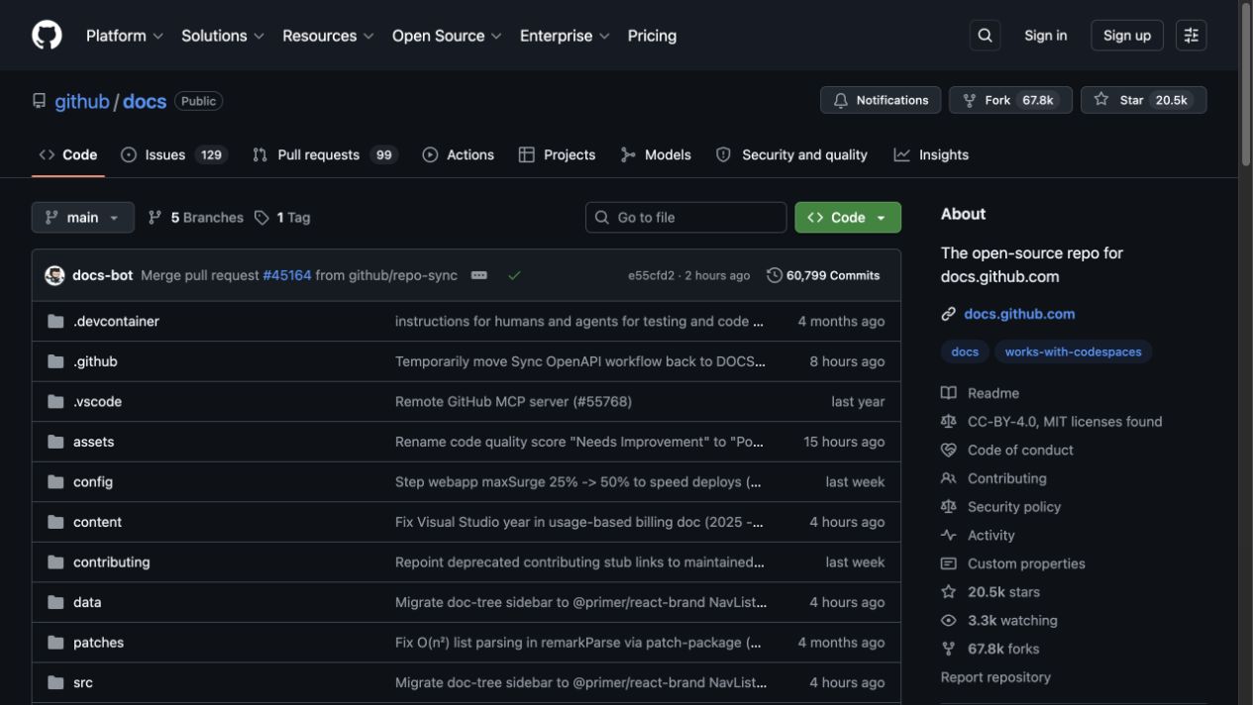The height and width of the screenshot is (705, 1253).
Task: Click the Go to file search field
Action: (x=686, y=218)
